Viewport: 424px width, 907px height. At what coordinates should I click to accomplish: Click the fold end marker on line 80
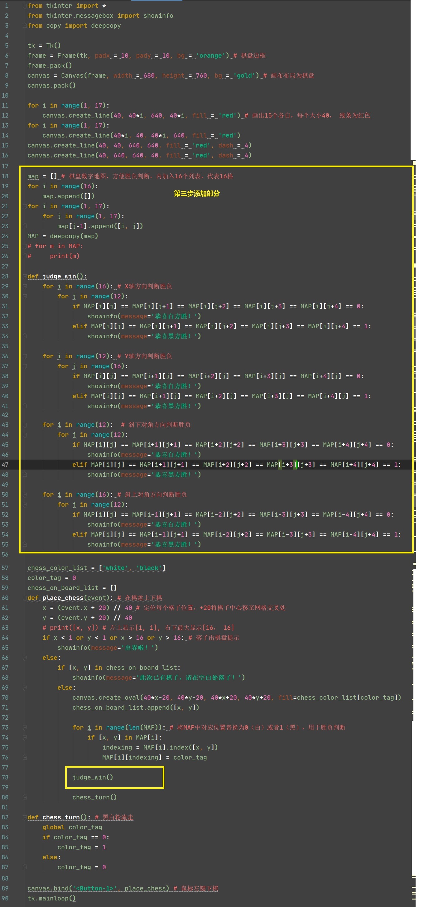pos(25,797)
